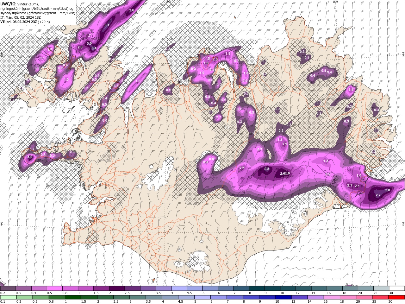Click the '0.1' label under the rain legend

(x=3, y=301)
